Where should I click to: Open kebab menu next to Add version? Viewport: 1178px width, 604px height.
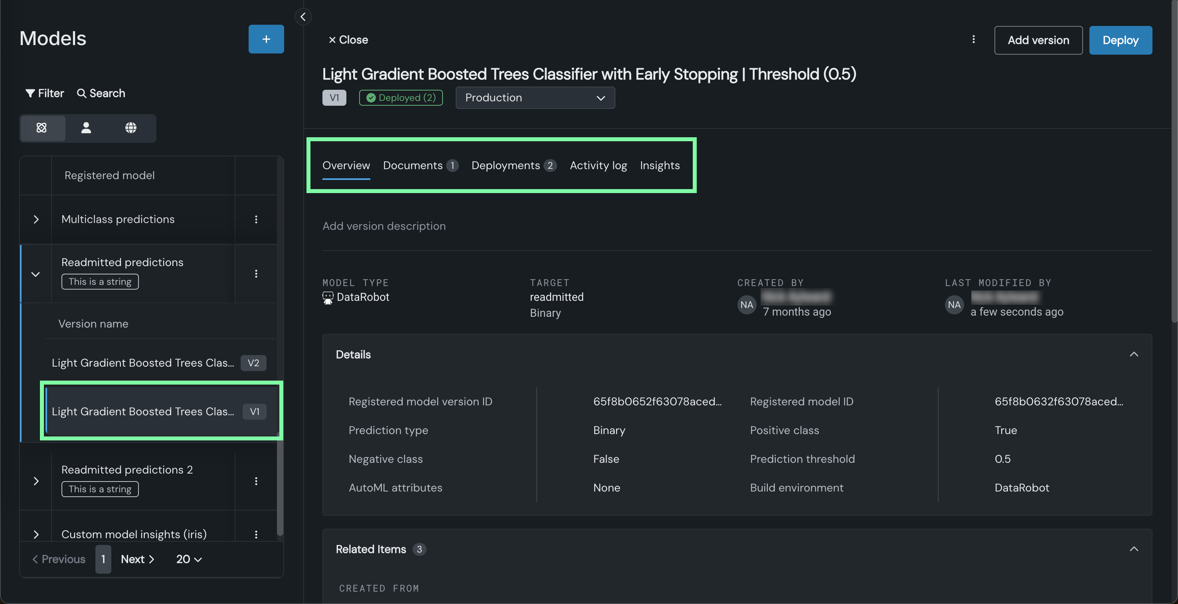coord(973,40)
